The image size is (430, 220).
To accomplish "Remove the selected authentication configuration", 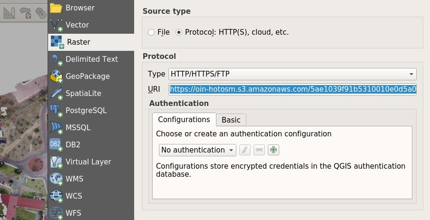I will pyautogui.click(x=259, y=150).
